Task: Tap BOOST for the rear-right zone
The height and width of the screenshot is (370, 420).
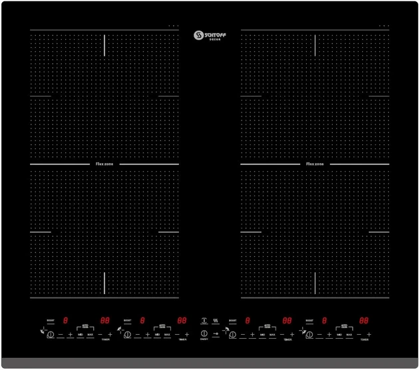Action: (232, 321)
